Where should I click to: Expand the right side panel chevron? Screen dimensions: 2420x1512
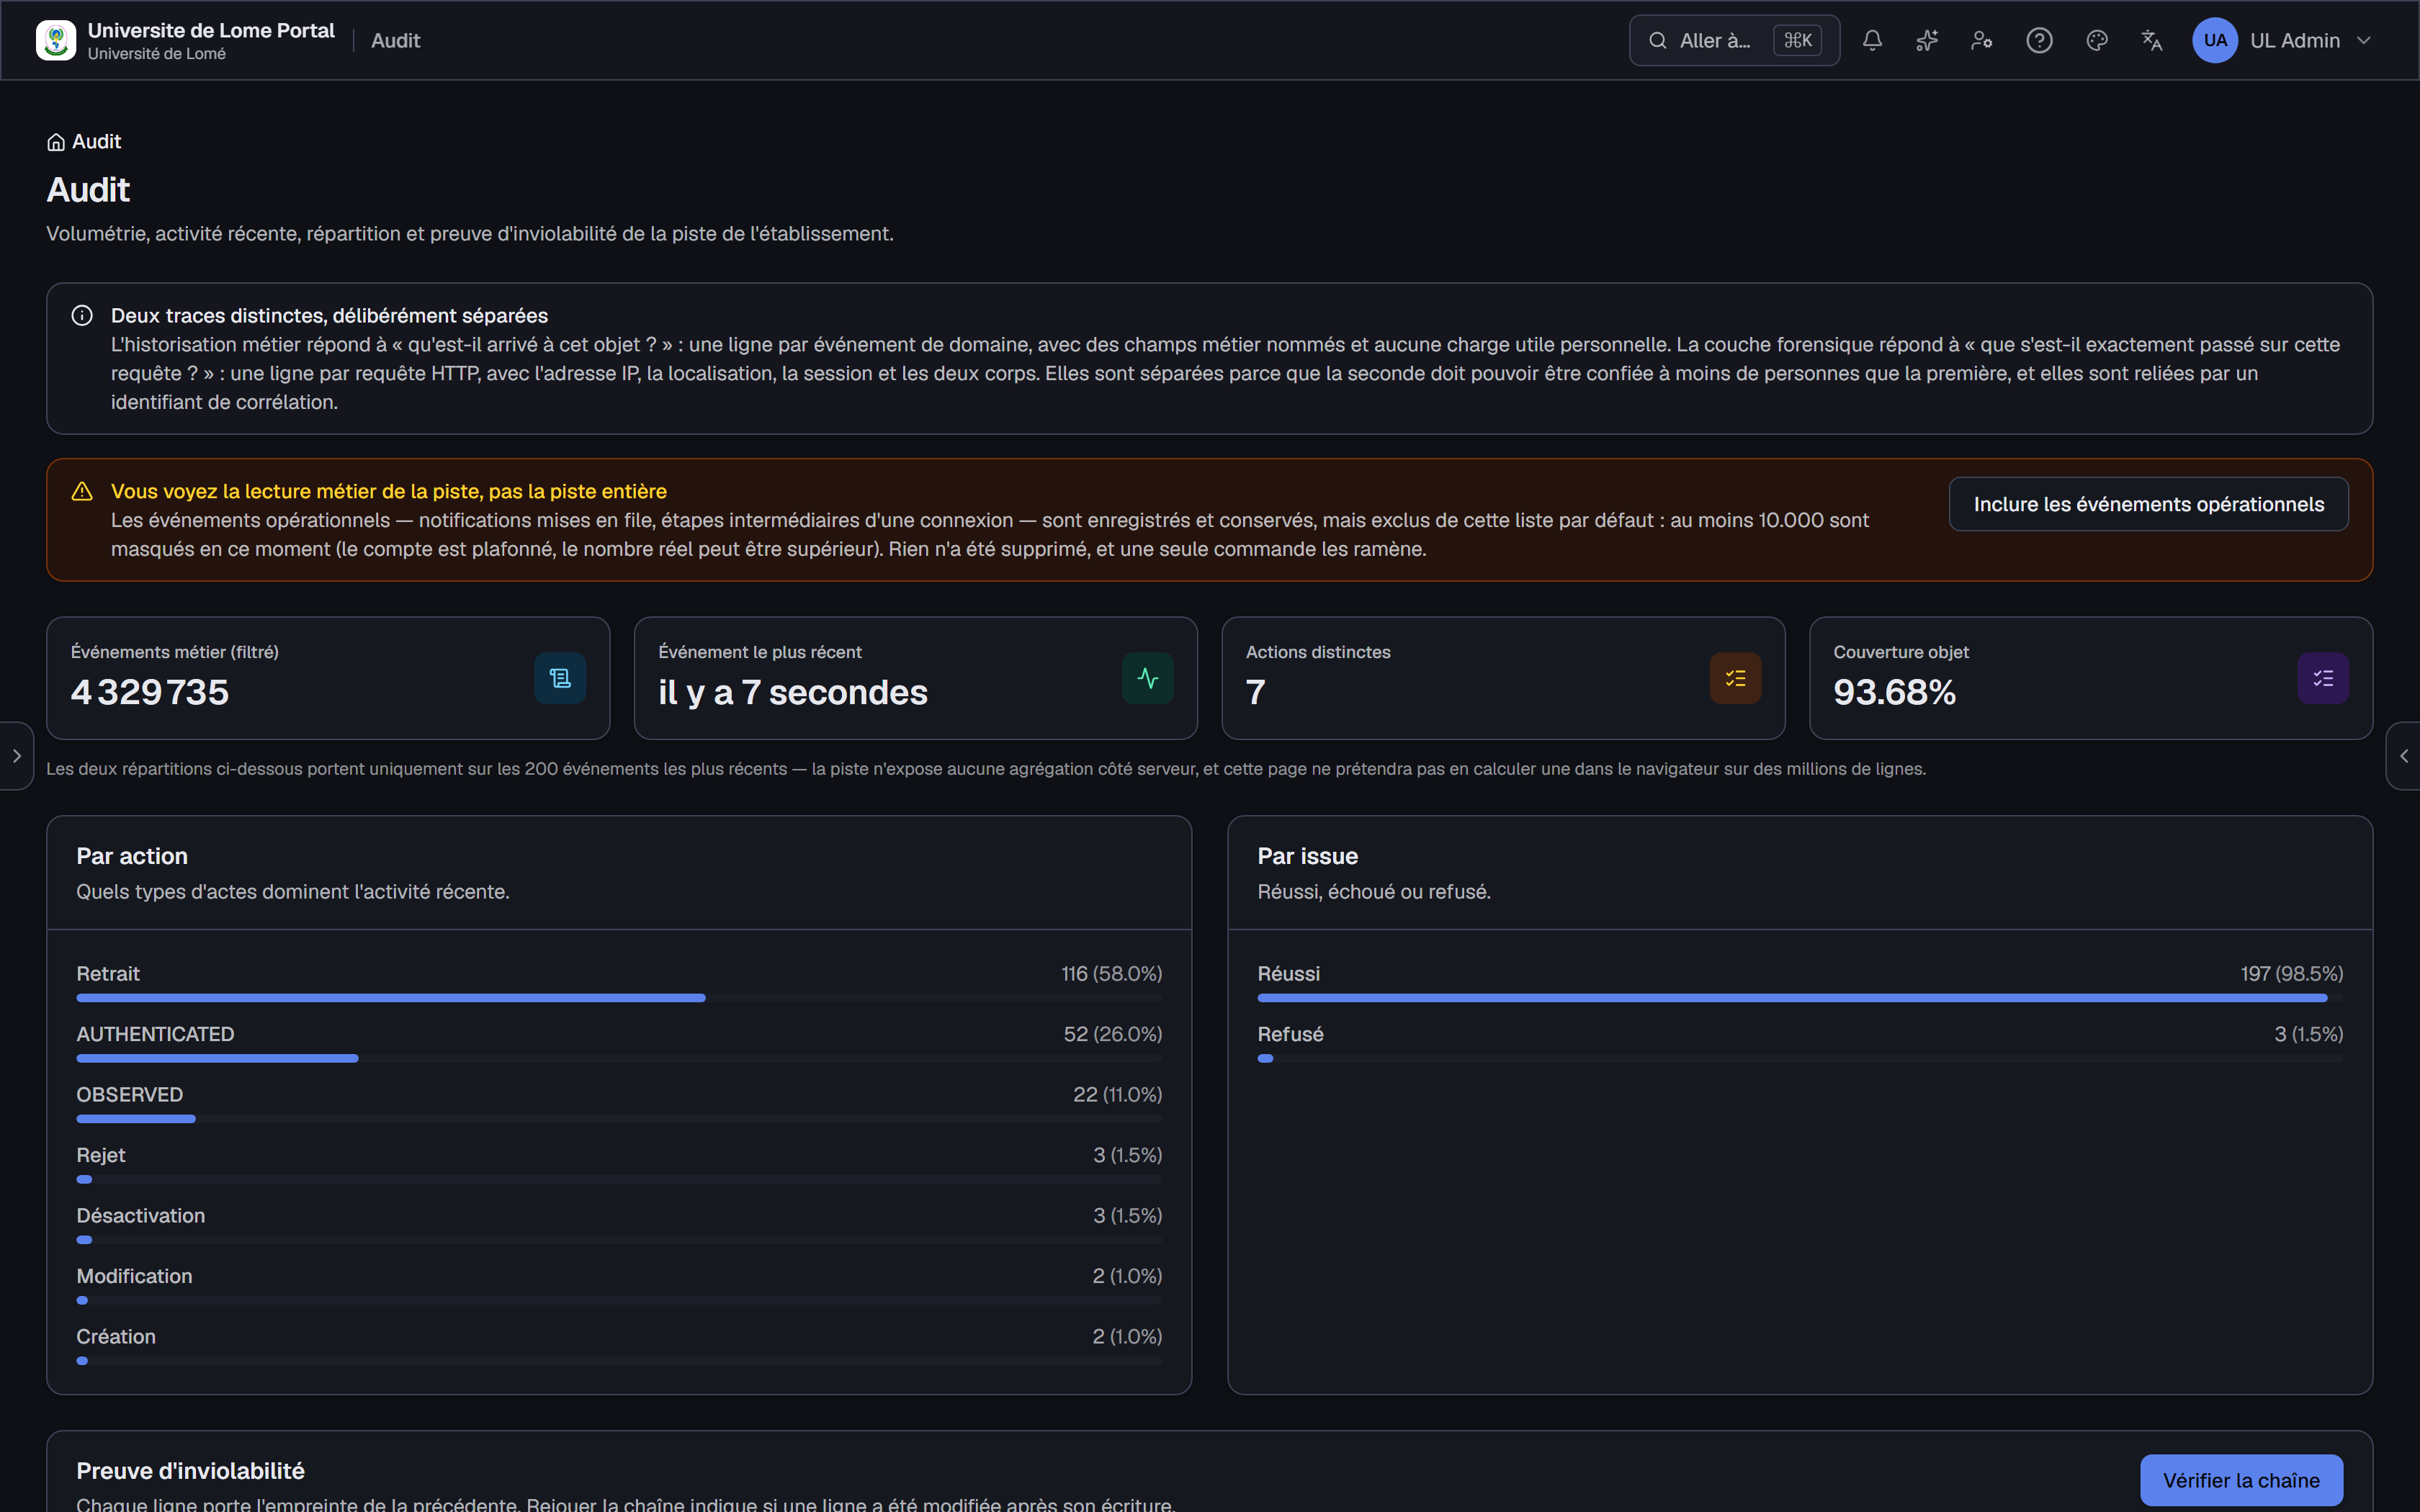pyautogui.click(x=2404, y=756)
